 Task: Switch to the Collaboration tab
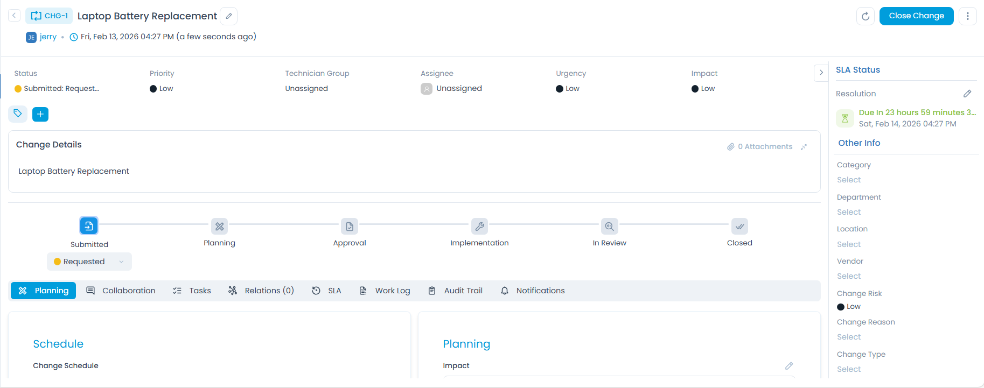point(121,291)
